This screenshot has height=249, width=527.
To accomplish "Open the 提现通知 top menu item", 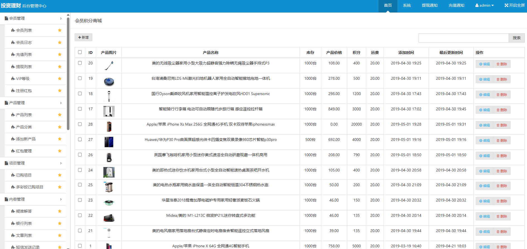I will coord(429,5).
